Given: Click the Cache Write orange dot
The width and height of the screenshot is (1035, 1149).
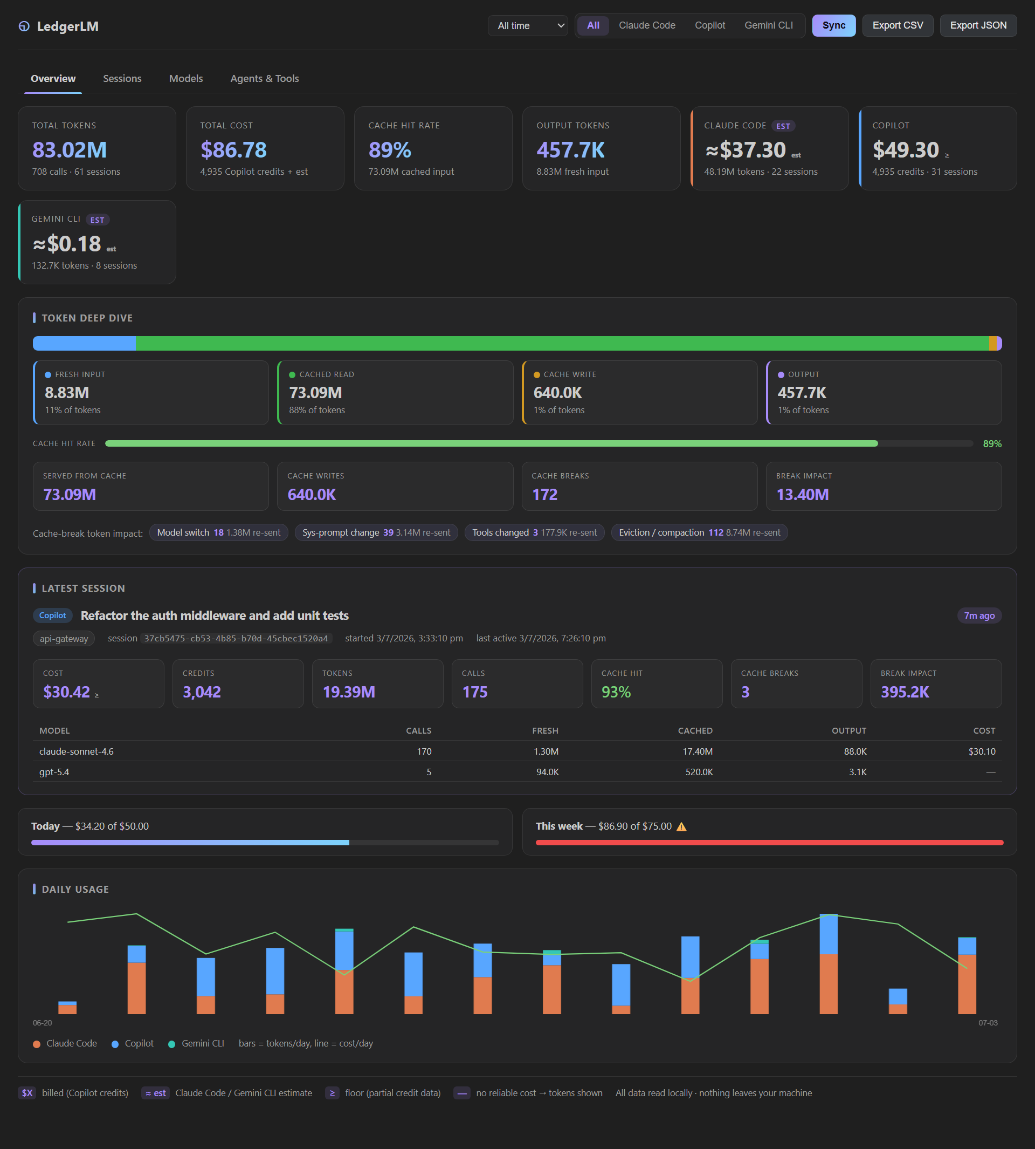Looking at the screenshot, I should click(x=537, y=375).
